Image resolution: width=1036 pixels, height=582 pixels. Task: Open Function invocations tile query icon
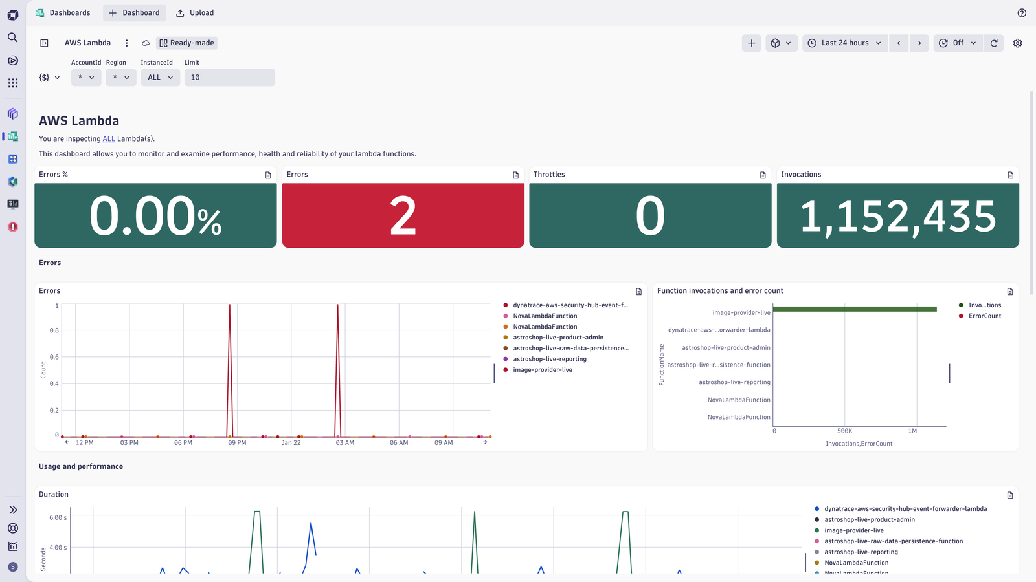point(1009,292)
